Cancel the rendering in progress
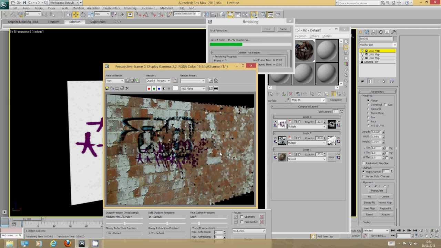Image resolution: width=441 pixels, height=248 pixels. point(283,29)
